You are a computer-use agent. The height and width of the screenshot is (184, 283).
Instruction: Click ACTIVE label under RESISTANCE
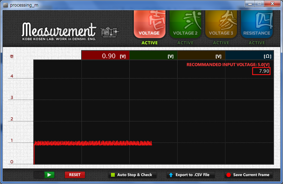click(x=257, y=43)
